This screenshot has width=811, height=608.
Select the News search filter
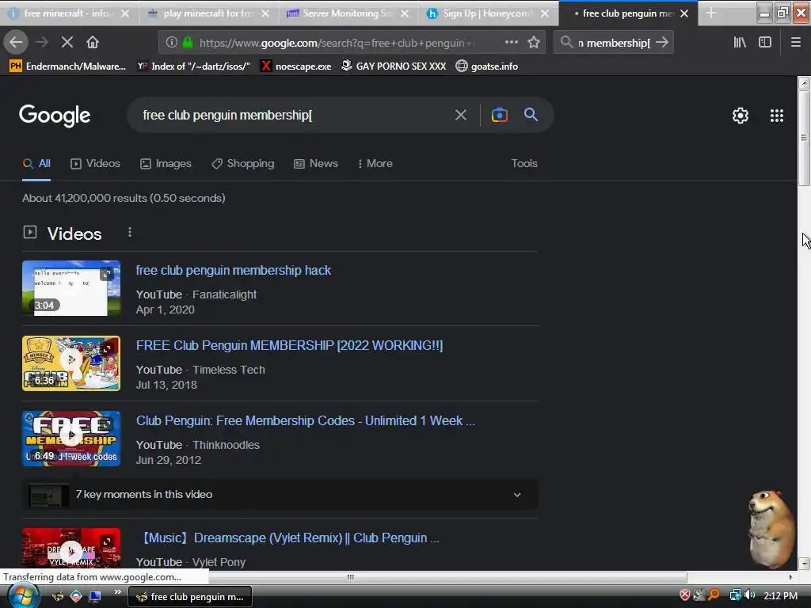pyautogui.click(x=315, y=163)
